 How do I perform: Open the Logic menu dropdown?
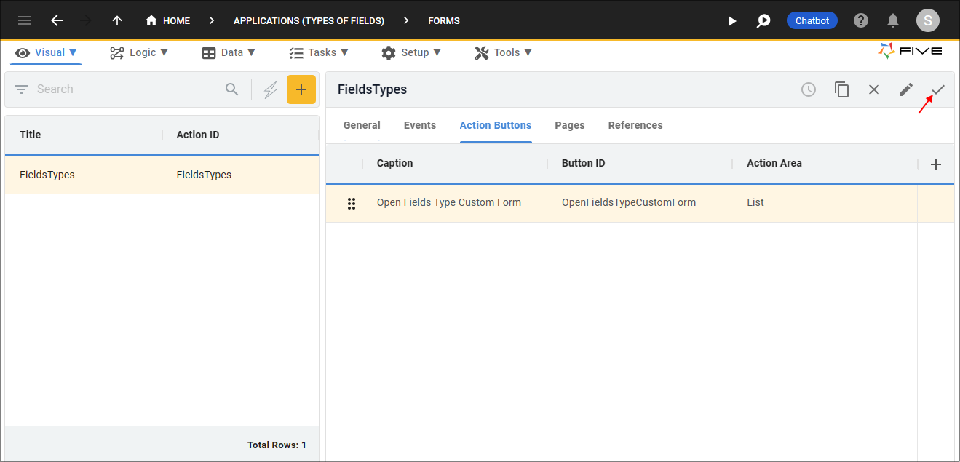pos(139,52)
